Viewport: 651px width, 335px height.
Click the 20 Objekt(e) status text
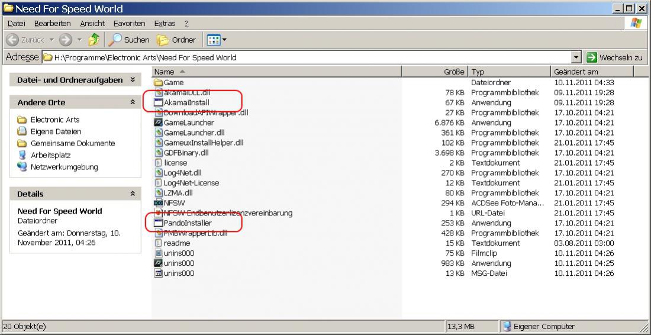25,327
